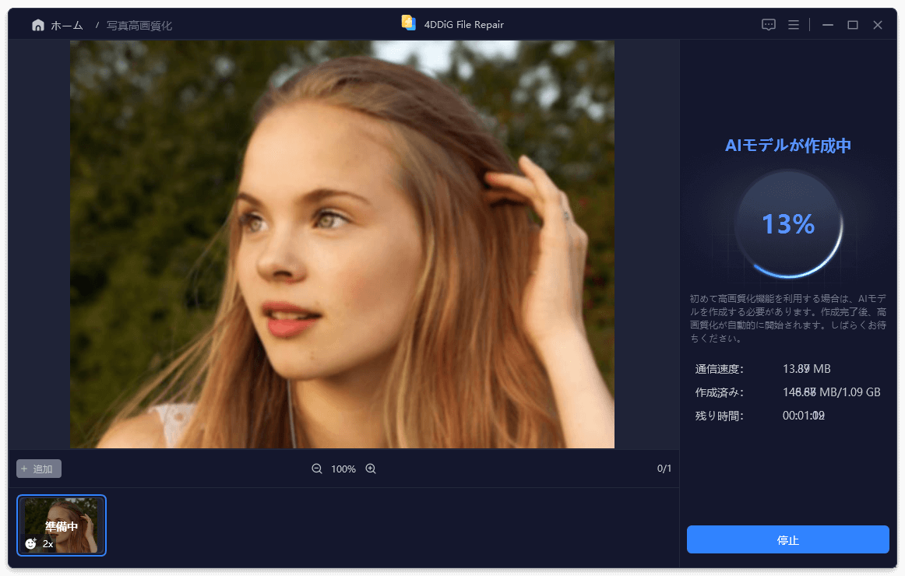Click the zoom in magnifier icon

(x=371, y=469)
